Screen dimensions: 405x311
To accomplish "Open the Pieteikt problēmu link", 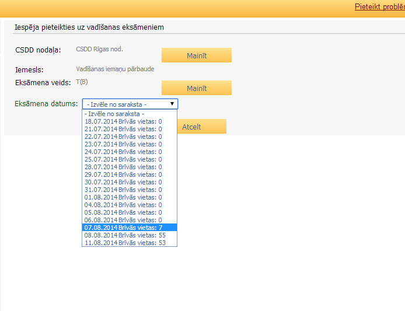I will [380, 7].
